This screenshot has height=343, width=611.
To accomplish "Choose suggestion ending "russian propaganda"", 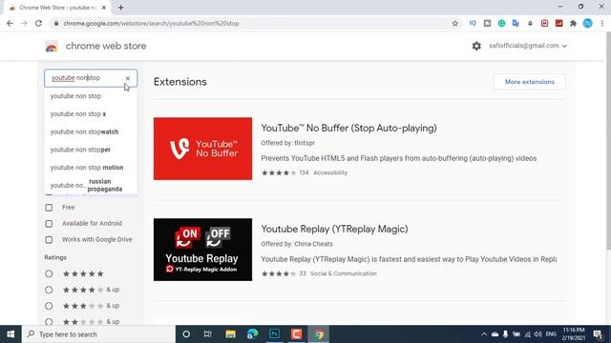I will coord(91,185).
